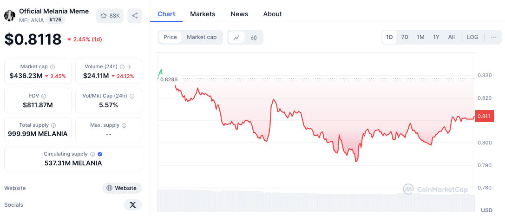Click the 999.99M MELANIA total supply
The image size is (505, 216).
pos(38,134)
